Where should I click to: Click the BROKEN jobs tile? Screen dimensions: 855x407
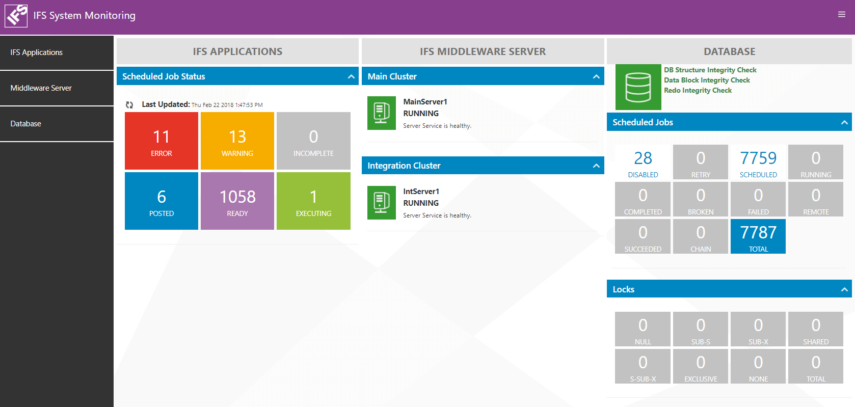(x=701, y=199)
